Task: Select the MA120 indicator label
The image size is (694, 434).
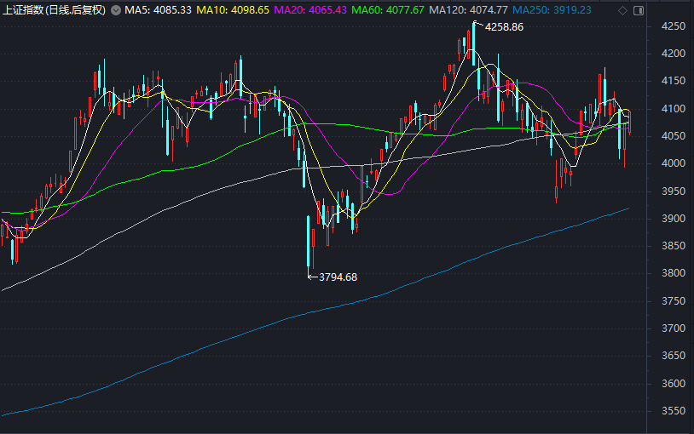Action: click(x=468, y=10)
